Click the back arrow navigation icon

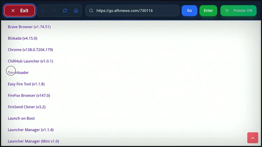pyautogui.click(x=43, y=11)
